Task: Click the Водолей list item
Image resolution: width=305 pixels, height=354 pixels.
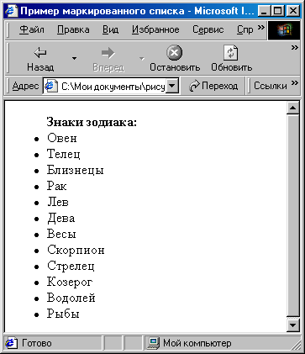Action: tap(71, 298)
